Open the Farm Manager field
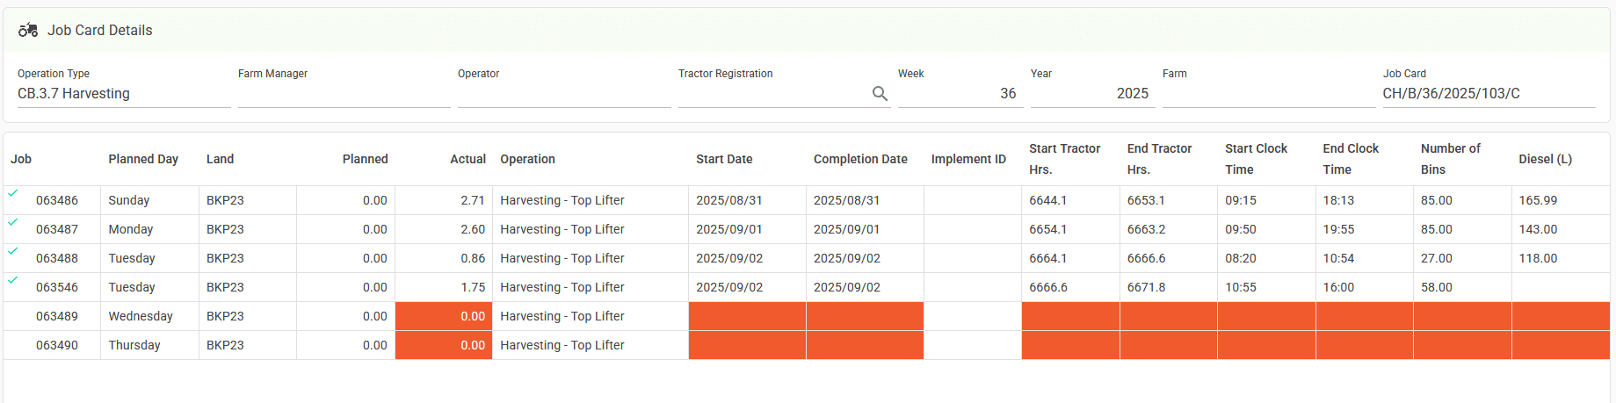The image size is (1616, 403). point(344,94)
